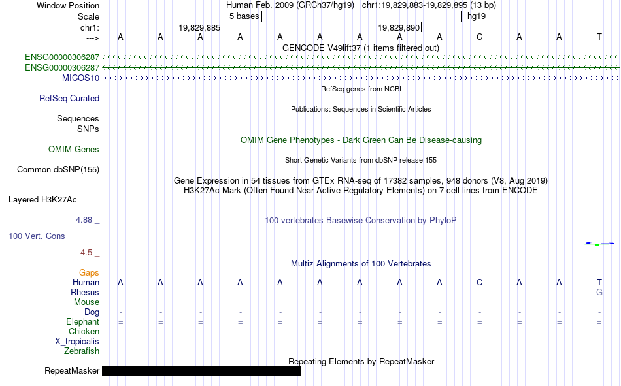Click the X_tropicalis species row label
Viewport: 621px width, 386px height.
pyautogui.click(x=77, y=342)
